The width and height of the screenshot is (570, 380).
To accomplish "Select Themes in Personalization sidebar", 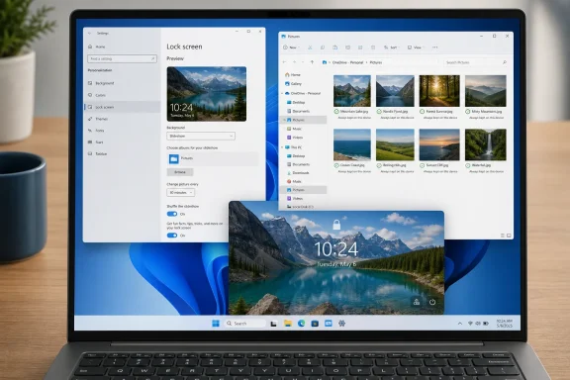I will click(98, 119).
